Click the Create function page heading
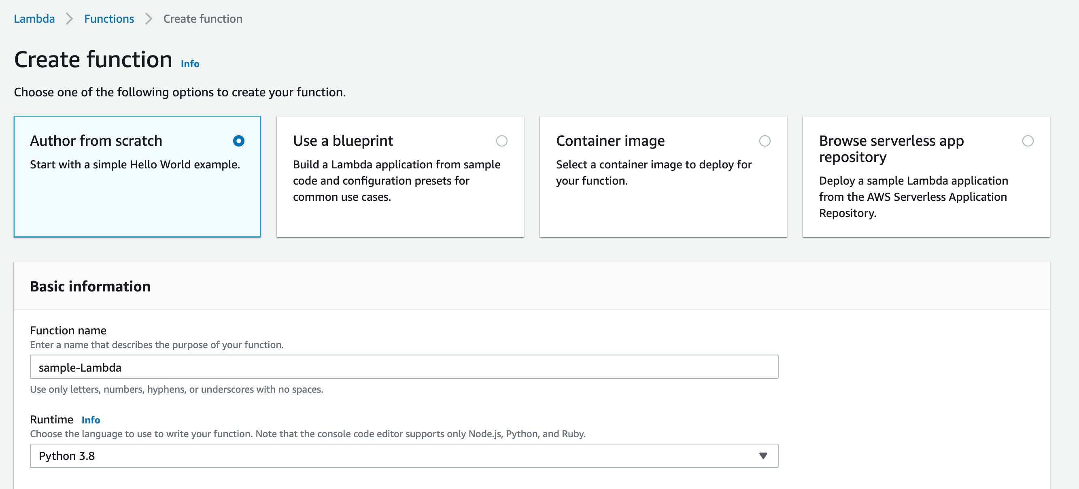 tap(93, 60)
